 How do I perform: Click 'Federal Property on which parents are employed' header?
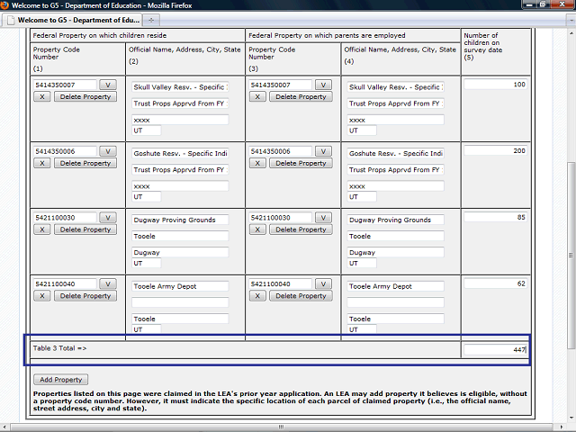pos(327,36)
